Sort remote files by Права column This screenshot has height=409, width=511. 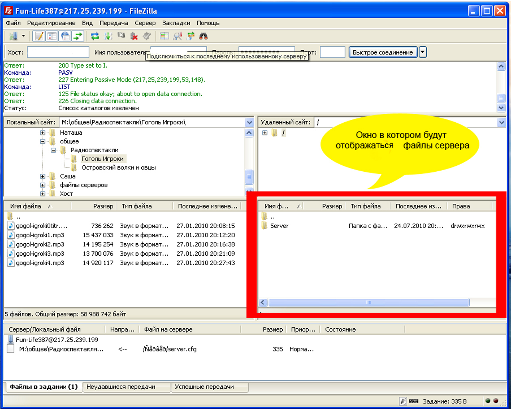(469, 206)
